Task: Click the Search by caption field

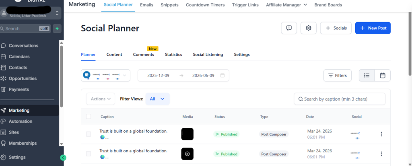Action: pyautogui.click(x=340, y=99)
